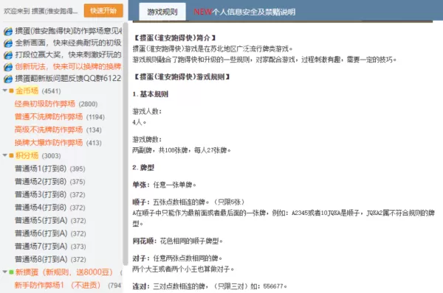The image size is (443, 293).
Task: Enter the 高级不洗牌防作弊场 room
Action: click(58, 130)
